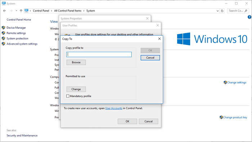Refresh the System page
The width and height of the screenshot is (252, 142).
click(x=222, y=11)
